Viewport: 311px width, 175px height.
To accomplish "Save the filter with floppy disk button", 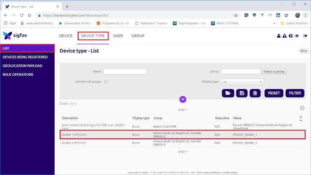I will click(x=242, y=93).
